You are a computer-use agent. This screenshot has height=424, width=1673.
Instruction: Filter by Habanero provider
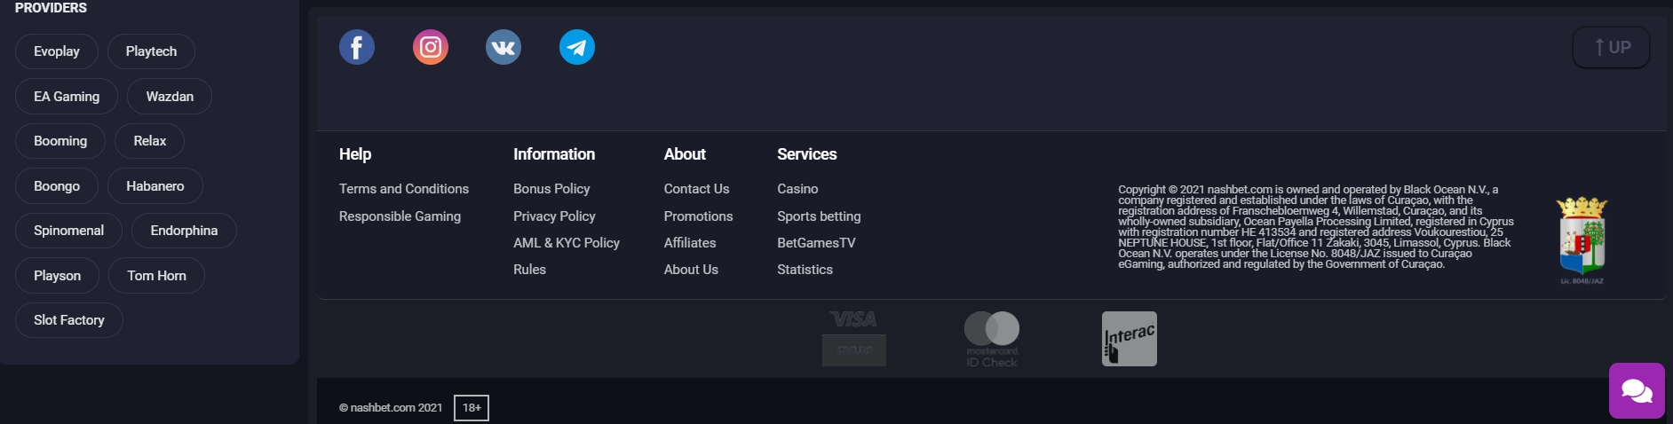click(x=155, y=186)
